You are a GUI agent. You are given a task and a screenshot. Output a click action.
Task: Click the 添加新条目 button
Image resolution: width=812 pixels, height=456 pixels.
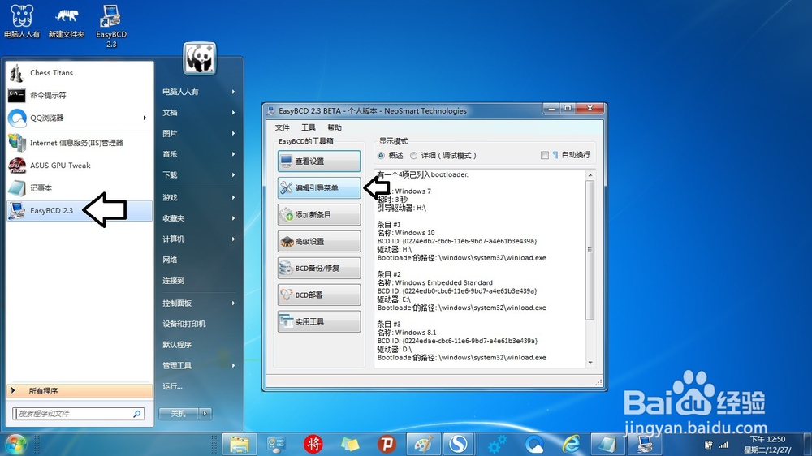319,215
